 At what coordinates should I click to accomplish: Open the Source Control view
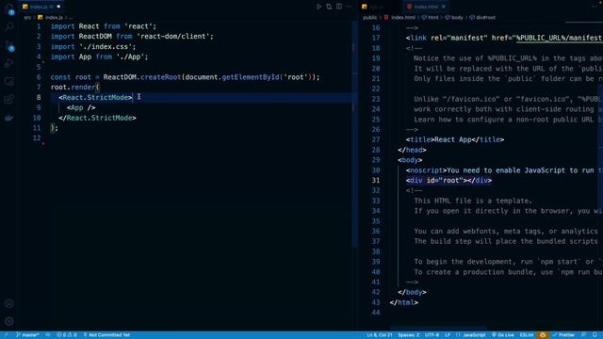pos(9,45)
